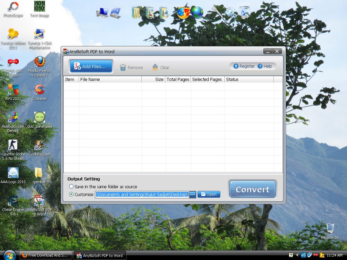Open the AAA Logo 2010 desktop shortcut
Screen dimensions: 347x260
pyautogui.click(x=13, y=176)
